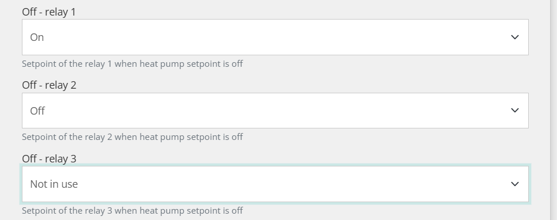This screenshot has width=557, height=220.
Task: Click the vertical scrollbar on the right edge
Action: click(x=554, y=110)
